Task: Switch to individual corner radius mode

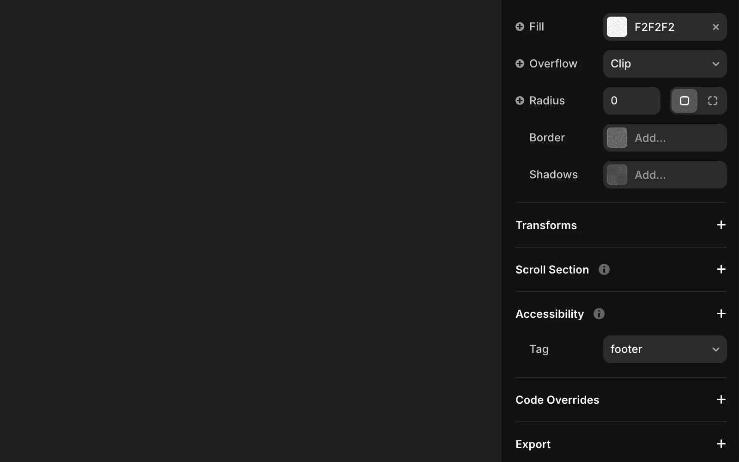Action: point(713,101)
